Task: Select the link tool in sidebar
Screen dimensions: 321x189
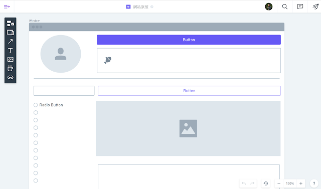Action: click(10, 77)
